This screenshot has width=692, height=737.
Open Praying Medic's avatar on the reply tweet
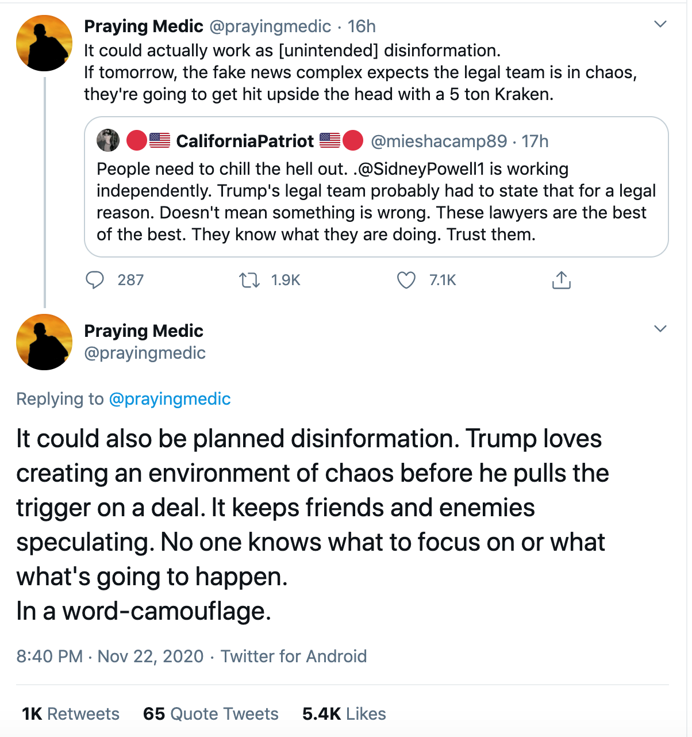[44, 342]
